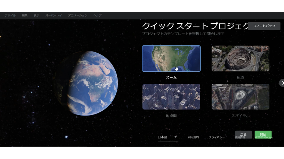Open the 編集 menu
Screen dimensions: 284x159
[24, 16]
